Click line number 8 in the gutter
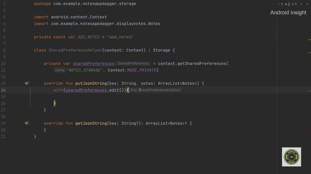Viewport: 311px width, 174px height. pos(4,50)
